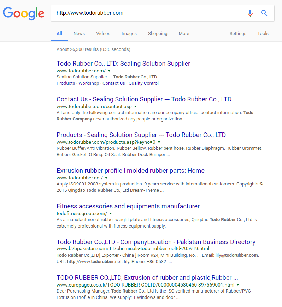Expand the More search menu
Image resolution: width=282 pixels, height=307 pixels.
coord(184,34)
